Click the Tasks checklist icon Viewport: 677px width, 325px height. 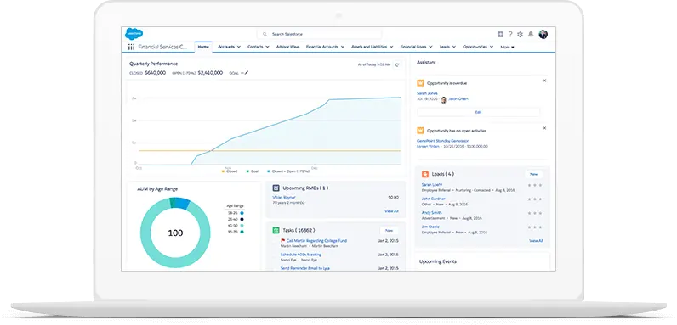276,230
